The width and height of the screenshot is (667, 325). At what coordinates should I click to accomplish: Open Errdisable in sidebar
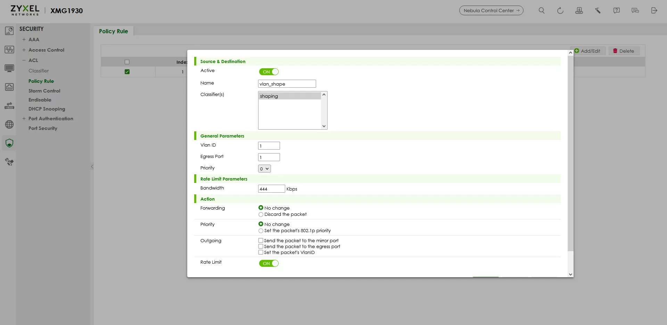point(40,100)
